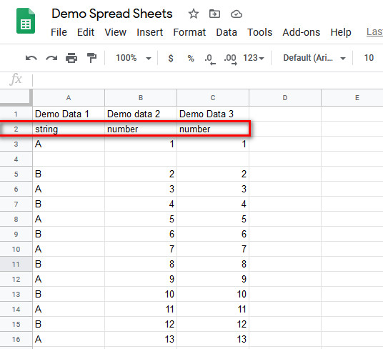The width and height of the screenshot is (383, 349).
Task: Click the move to folder icon
Action: point(214,14)
